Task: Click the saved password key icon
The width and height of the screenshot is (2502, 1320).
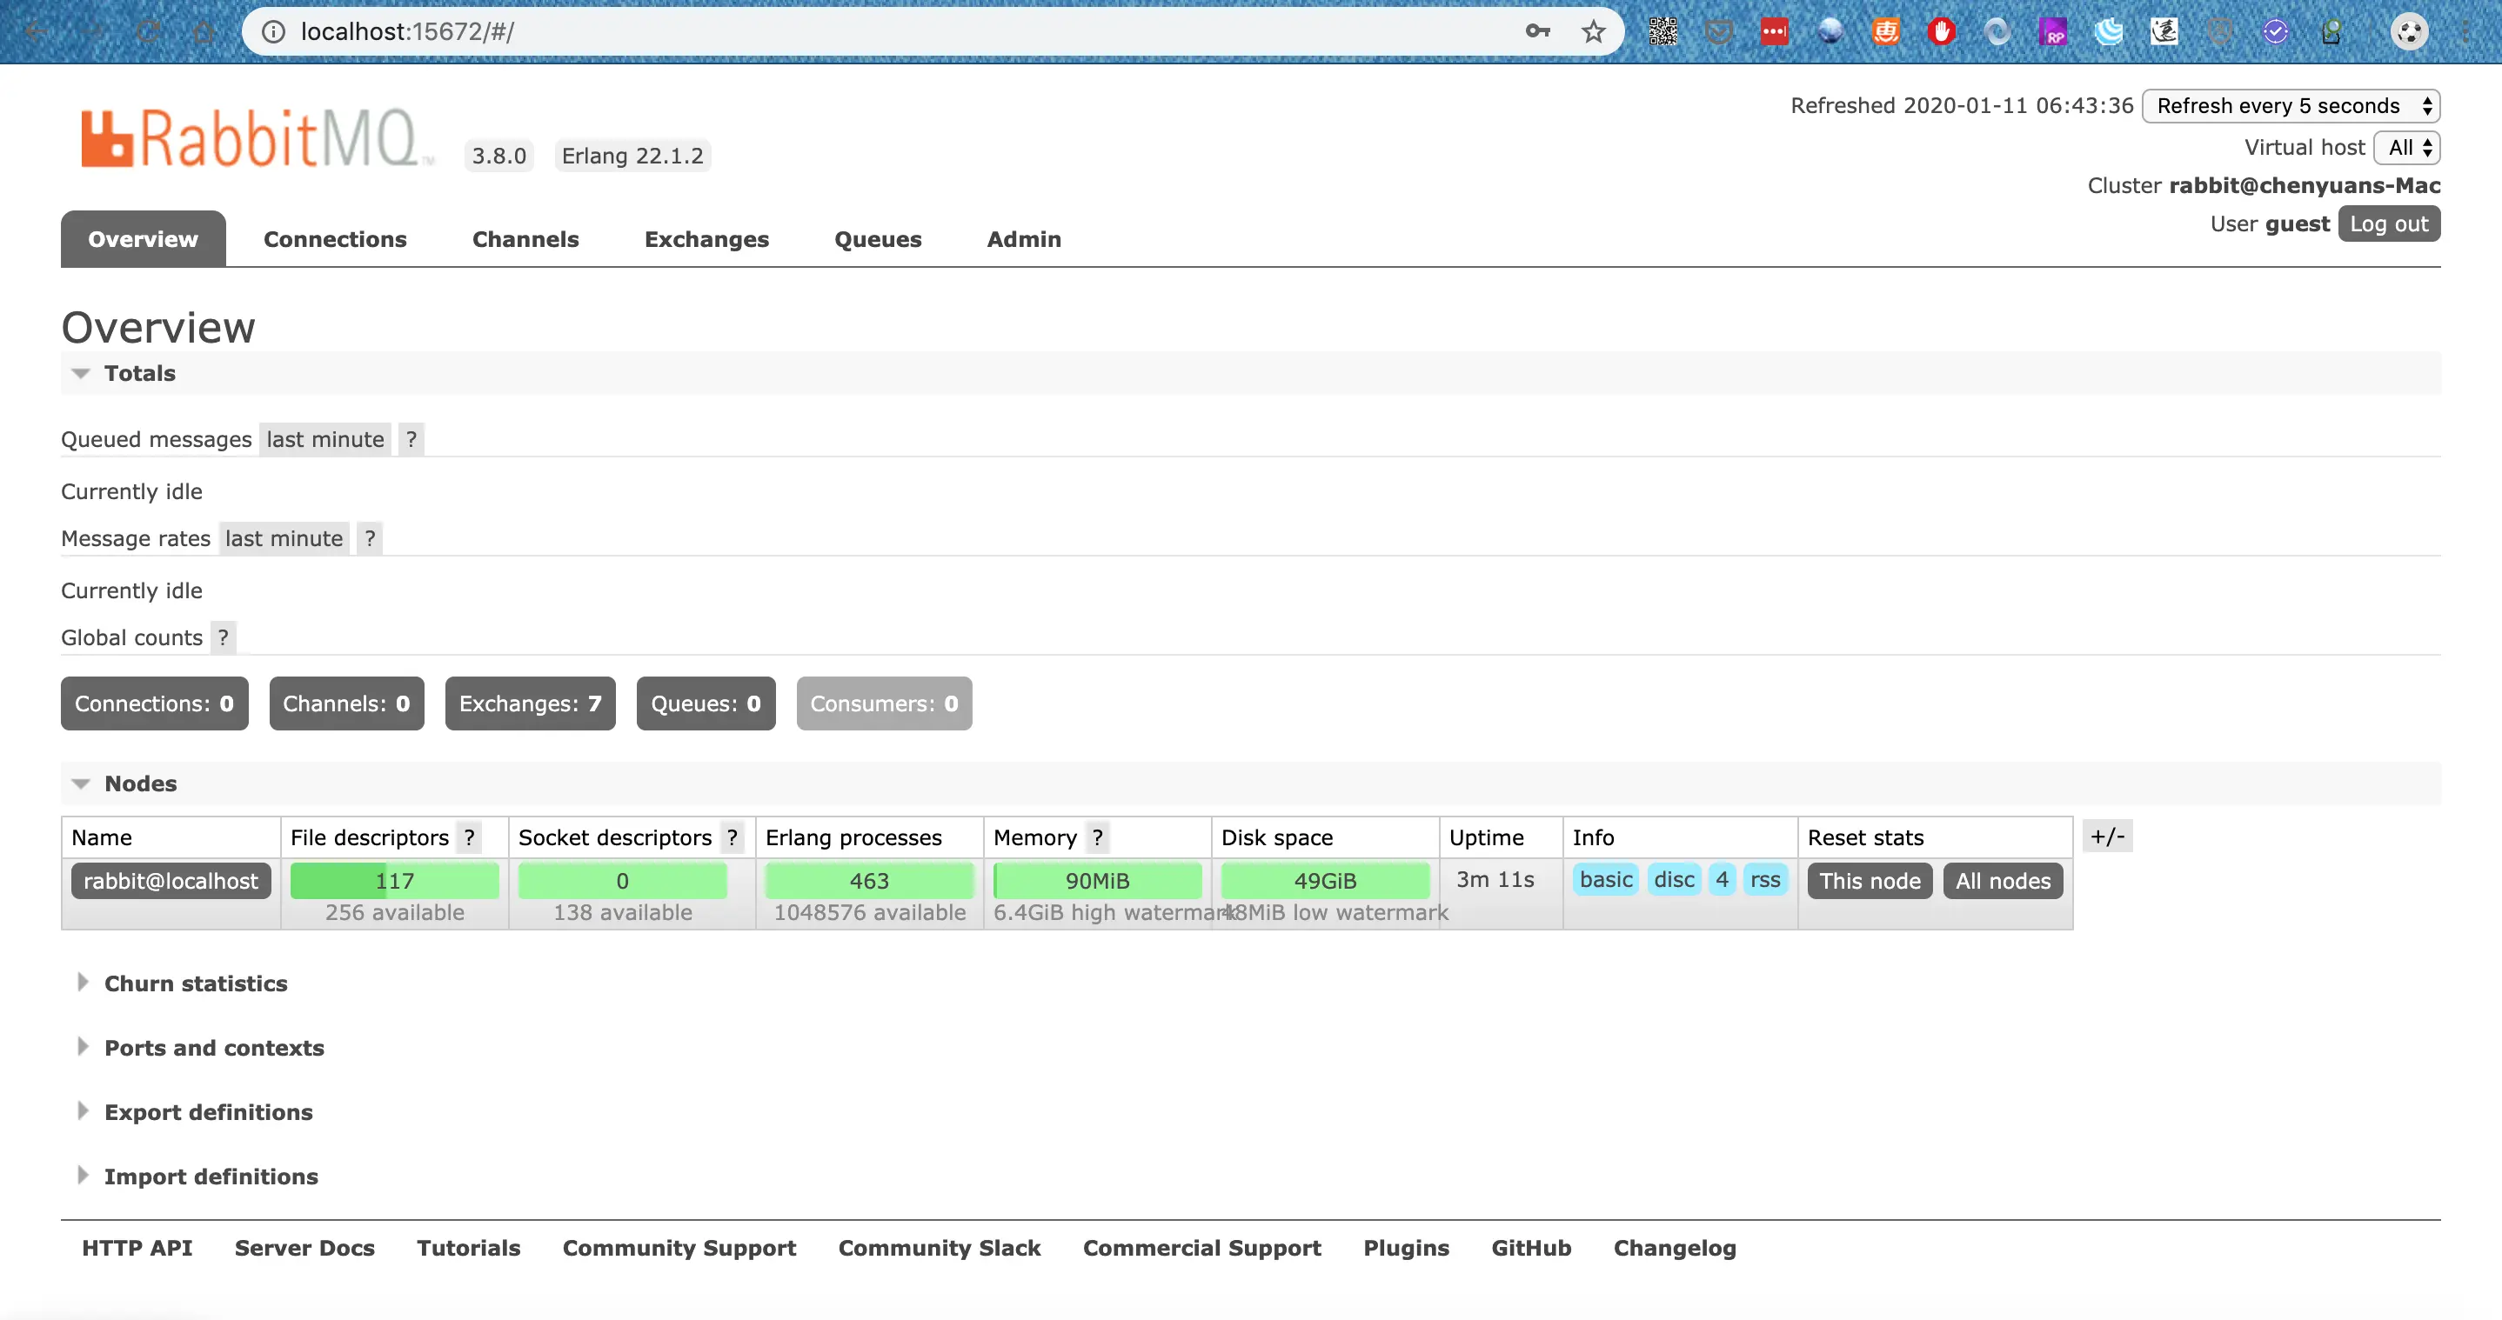Action: [1536, 31]
